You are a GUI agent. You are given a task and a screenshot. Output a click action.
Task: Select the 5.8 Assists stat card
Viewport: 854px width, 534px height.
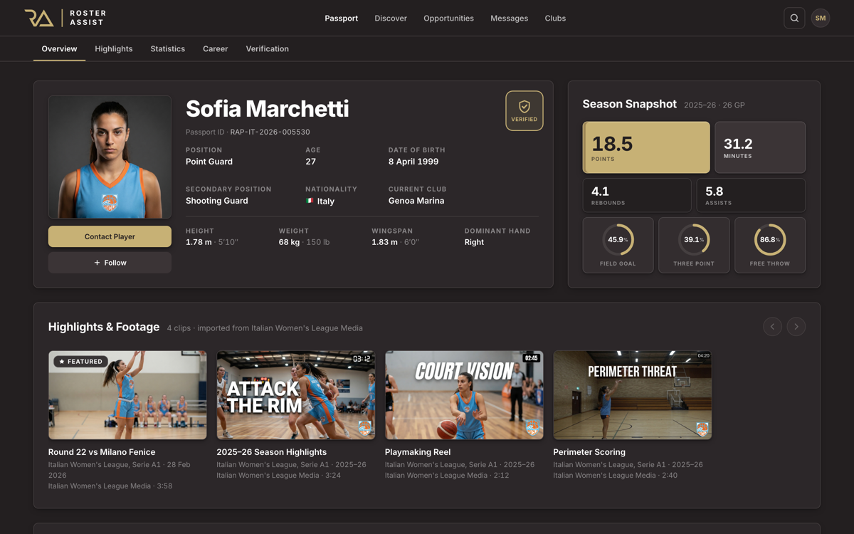tap(751, 195)
